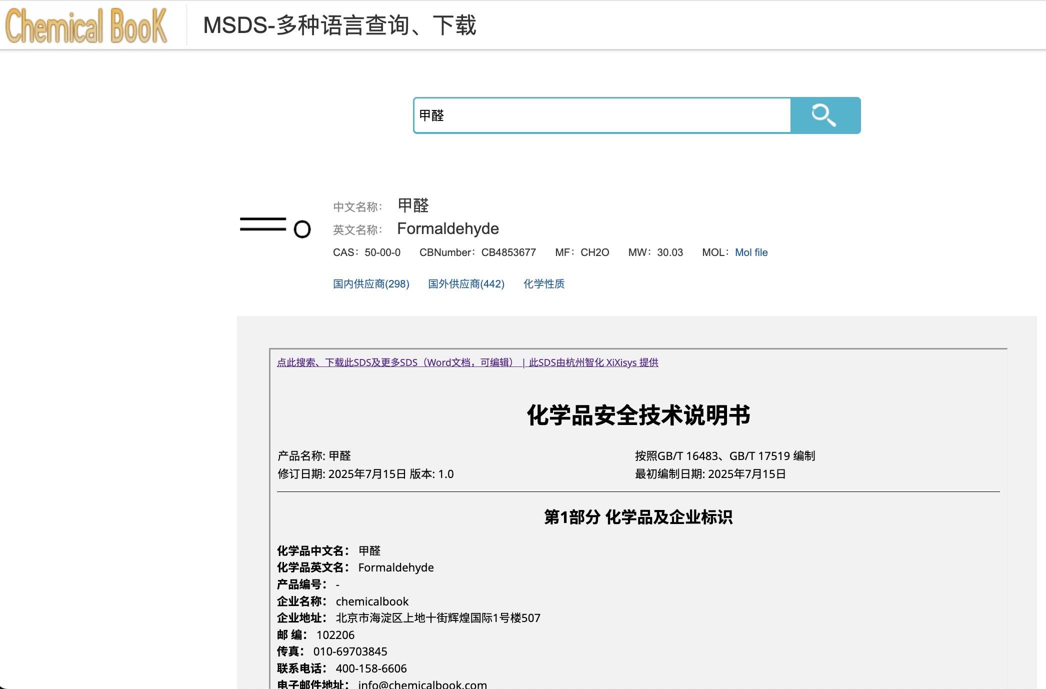Click the Formaldehyde English name heading
Screen dimensions: 1046x689
pyautogui.click(x=447, y=228)
